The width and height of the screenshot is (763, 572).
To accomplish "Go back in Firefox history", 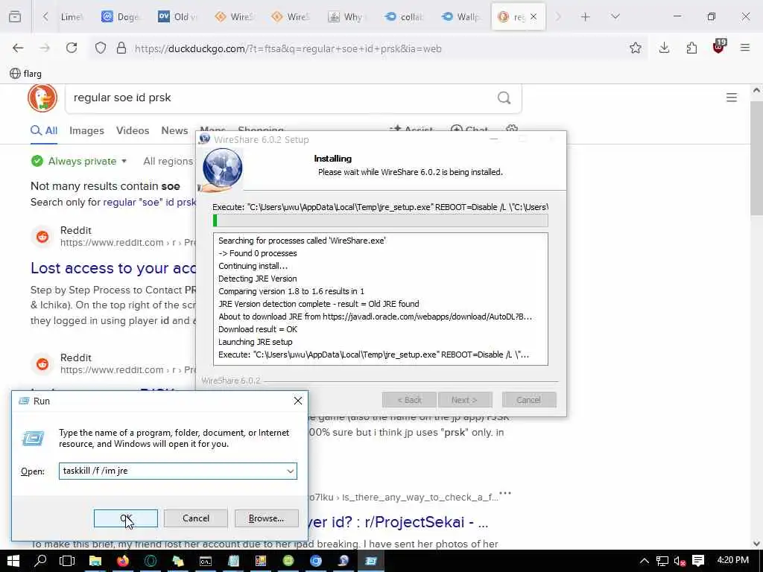I will click(x=18, y=48).
